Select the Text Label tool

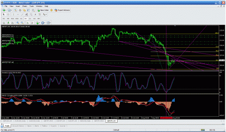coord(40,14)
